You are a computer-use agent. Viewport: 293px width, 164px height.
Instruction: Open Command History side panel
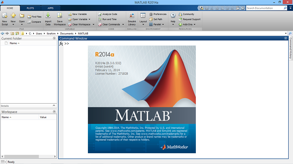[x=291, y=48]
